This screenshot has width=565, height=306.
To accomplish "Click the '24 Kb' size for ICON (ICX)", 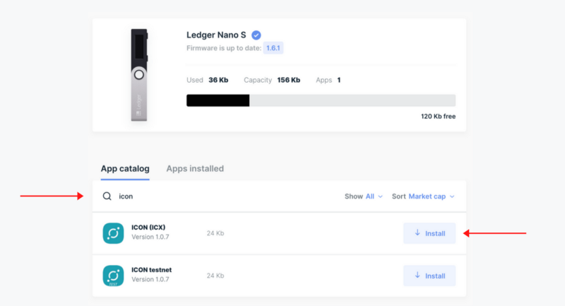I will (x=215, y=233).
